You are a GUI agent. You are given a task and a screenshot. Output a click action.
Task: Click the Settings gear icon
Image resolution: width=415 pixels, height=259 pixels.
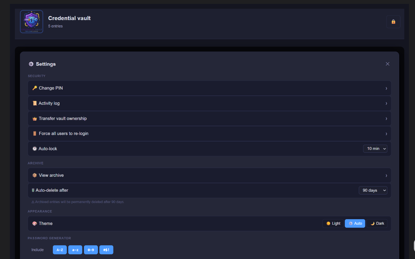31,64
